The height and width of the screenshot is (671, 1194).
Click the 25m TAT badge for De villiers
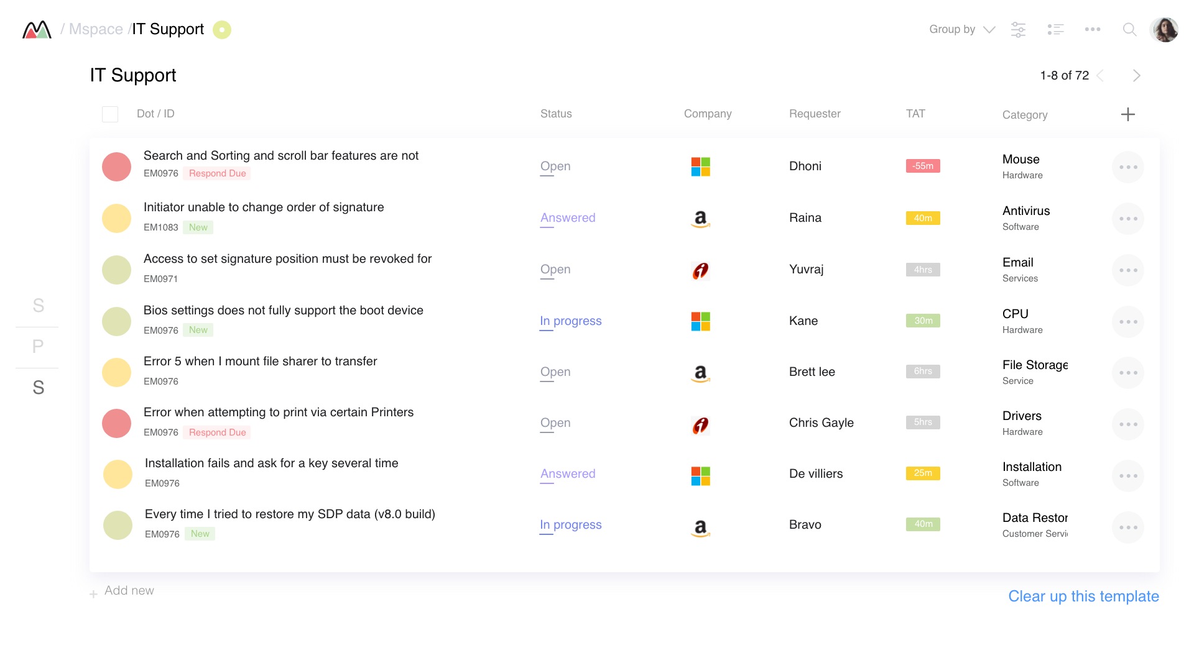click(923, 473)
